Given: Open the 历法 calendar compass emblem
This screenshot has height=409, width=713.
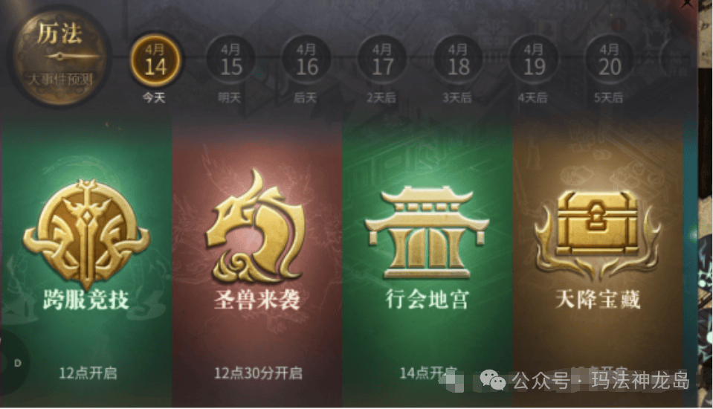Looking at the screenshot, I should pos(58,57).
